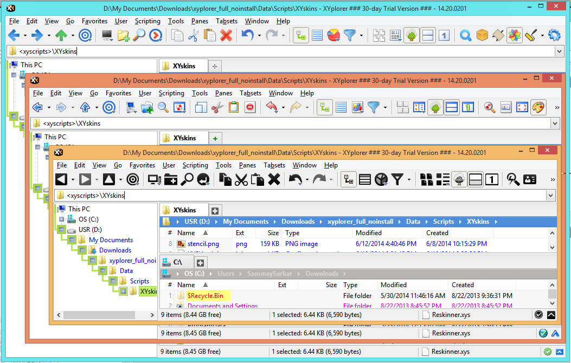Image resolution: width=571 pixels, height=363 pixels.
Task: Toggle the dual pane button in front window toolbar
Action: 476,179
